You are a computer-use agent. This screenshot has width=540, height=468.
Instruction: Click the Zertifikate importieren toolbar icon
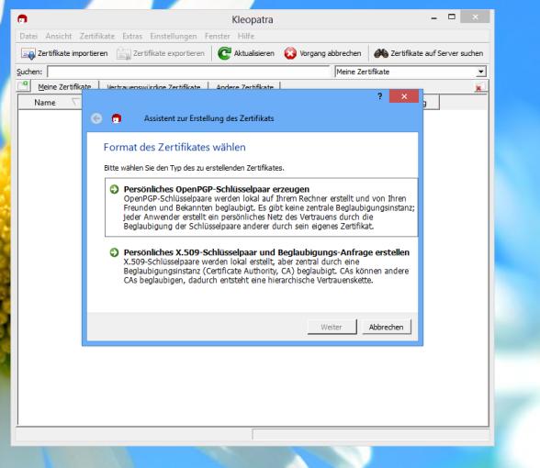(28, 53)
